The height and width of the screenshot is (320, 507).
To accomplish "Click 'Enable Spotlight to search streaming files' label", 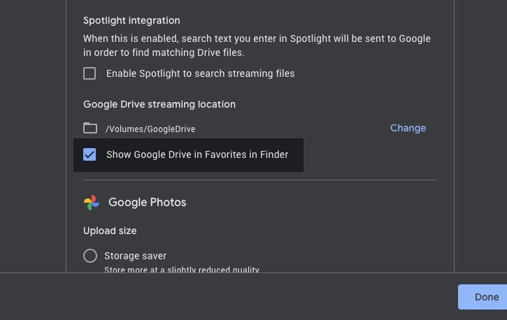I will tap(201, 73).
